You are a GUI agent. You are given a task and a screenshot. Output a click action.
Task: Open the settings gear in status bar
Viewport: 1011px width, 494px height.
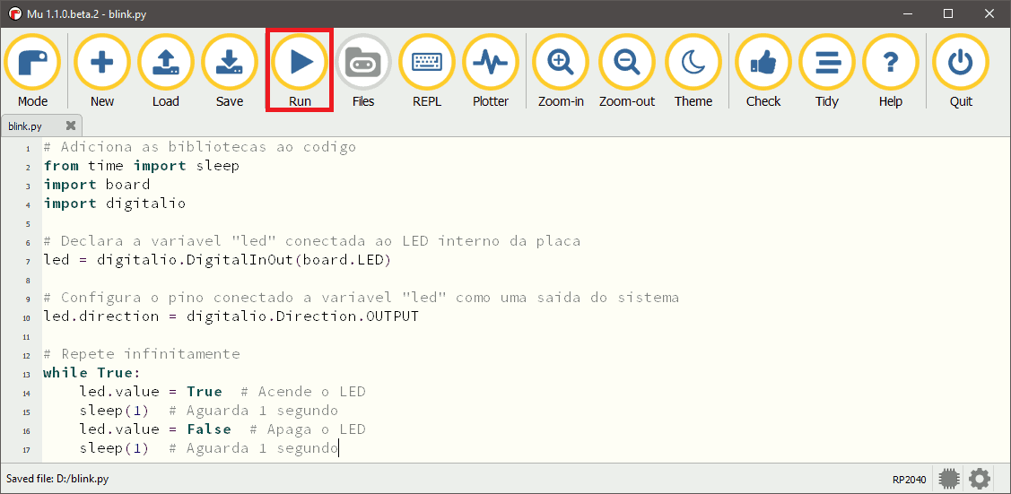980,479
